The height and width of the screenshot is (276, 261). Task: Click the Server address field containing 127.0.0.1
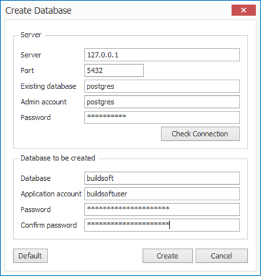pyautogui.click(x=162, y=55)
